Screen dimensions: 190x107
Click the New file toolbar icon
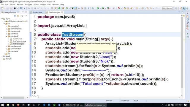coord(2,8)
